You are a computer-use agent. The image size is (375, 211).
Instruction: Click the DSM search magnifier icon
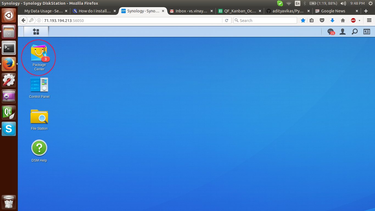[355, 32]
